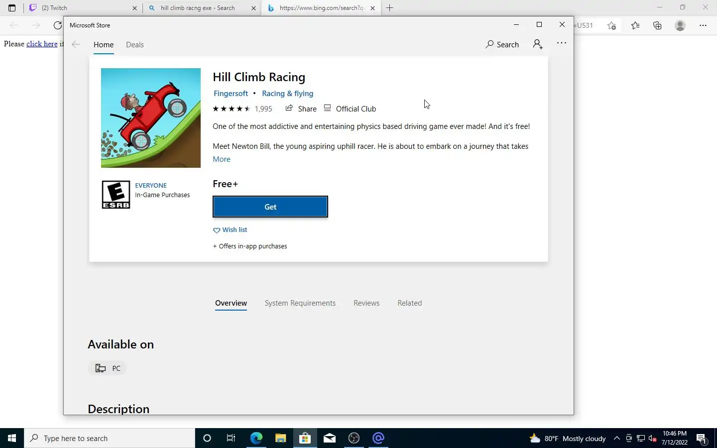The width and height of the screenshot is (717, 448).
Task: Click the Hill Climb Racing app thumbnail
Action: coord(151,118)
